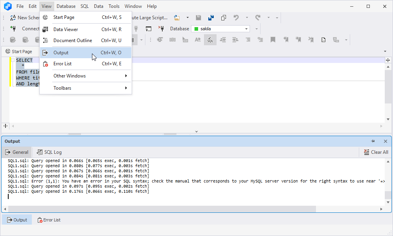Click the Redo arrow icon
Image resolution: width=393 pixels, height=236 pixels.
click(258, 18)
